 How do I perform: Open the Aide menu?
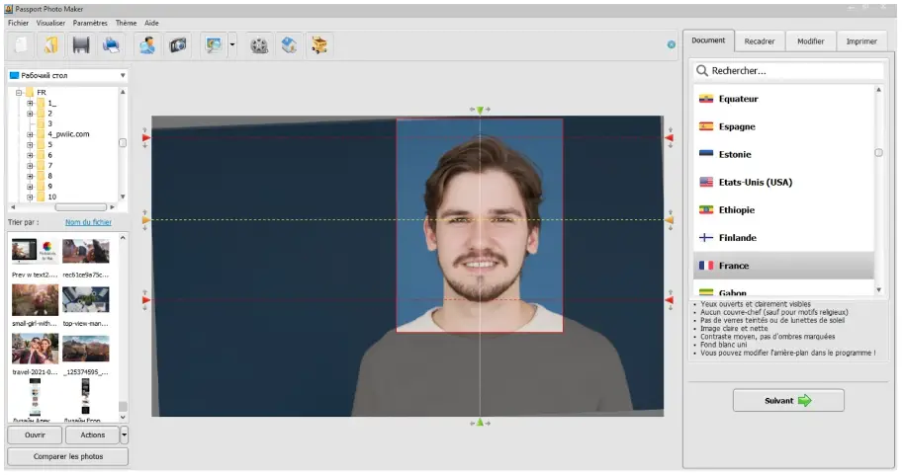pyautogui.click(x=151, y=23)
